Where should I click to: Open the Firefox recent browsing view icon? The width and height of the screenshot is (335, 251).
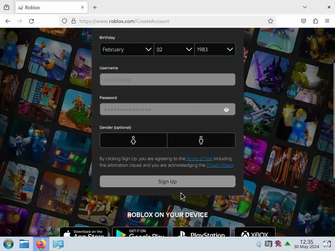click(7, 7)
